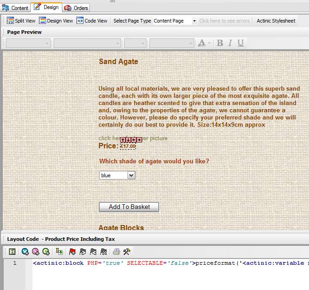Click the pink insert icon with plus

point(36,252)
